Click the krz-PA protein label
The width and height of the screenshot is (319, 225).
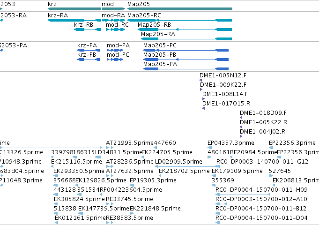[87, 45]
